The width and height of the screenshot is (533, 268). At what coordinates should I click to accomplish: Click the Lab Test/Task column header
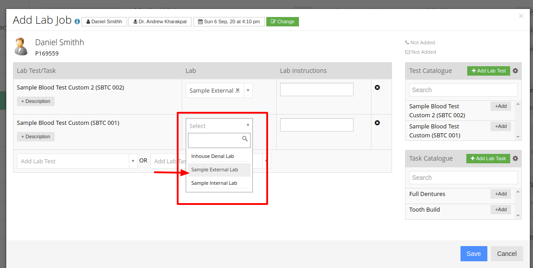[x=36, y=71]
